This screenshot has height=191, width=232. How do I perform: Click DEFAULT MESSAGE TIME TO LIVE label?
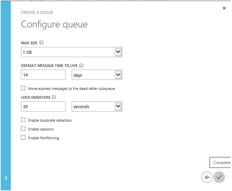(49, 66)
